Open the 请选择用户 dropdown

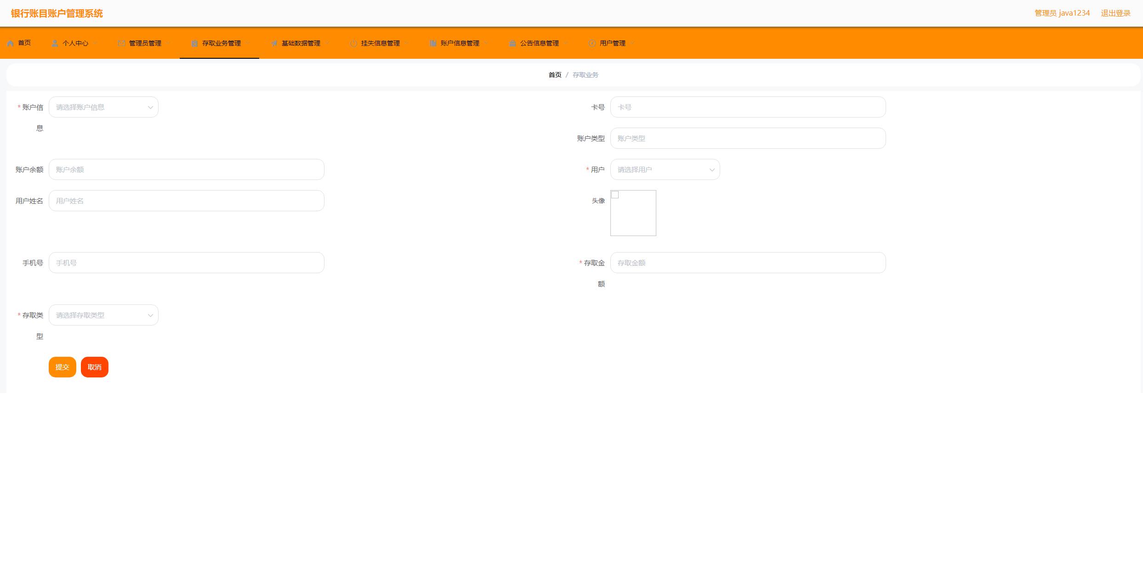[x=665, y=169]
